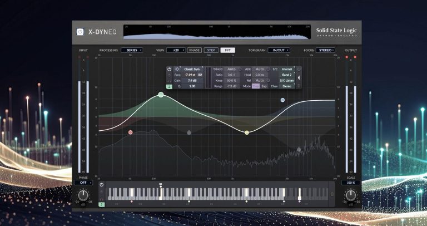The width and height of the screenshot is (427, 226).
Task: Open the FOCUS Stereo dropdown
Action: [x=325, y=50]
